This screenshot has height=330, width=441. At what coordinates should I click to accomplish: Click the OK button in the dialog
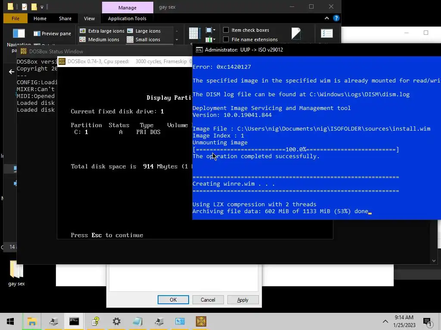click(x=173, y=299)
